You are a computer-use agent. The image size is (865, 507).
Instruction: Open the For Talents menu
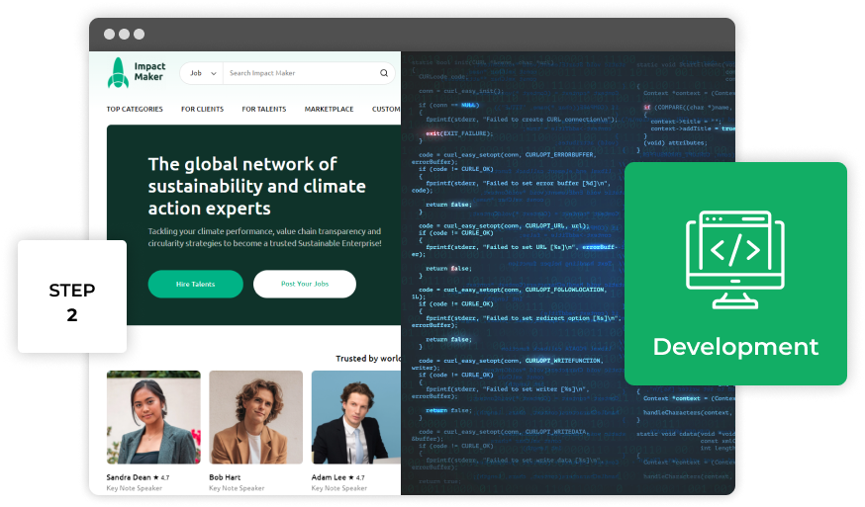coord(263,109)
